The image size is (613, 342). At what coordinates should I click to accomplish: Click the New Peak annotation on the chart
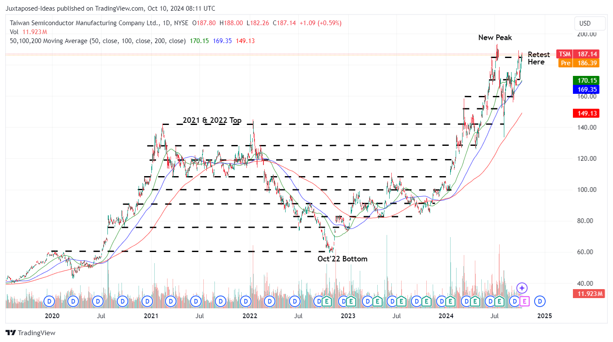(x=494, y=38)
